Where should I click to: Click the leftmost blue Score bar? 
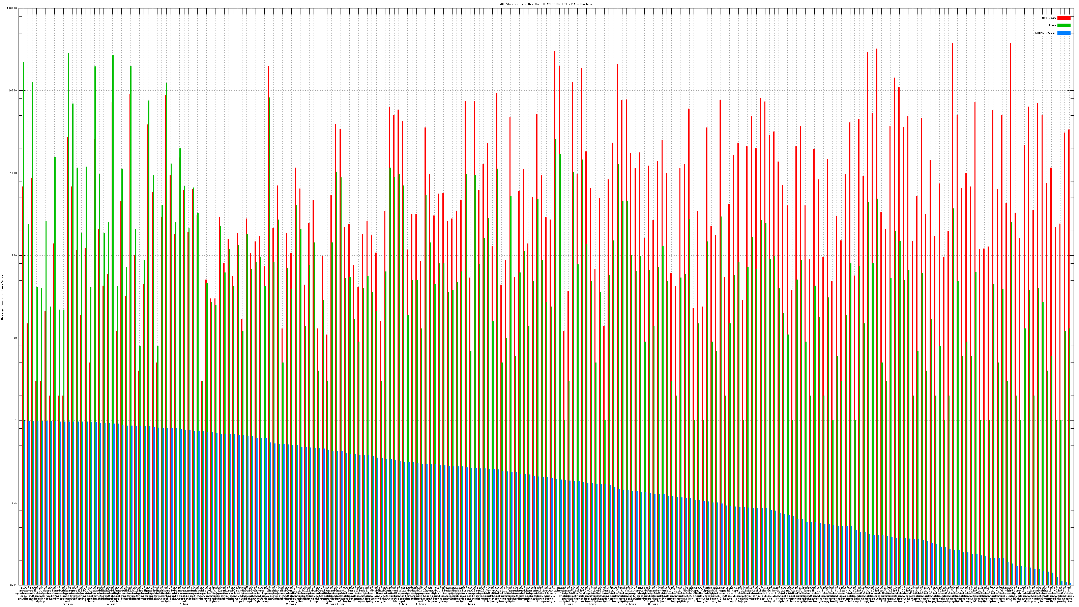25,503
